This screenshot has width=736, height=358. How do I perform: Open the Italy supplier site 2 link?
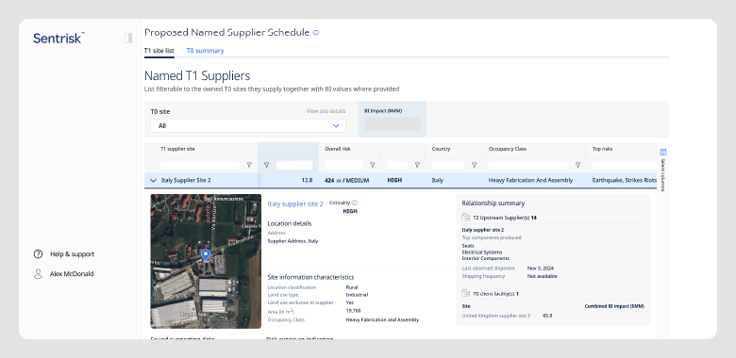[x=295, y=203]
